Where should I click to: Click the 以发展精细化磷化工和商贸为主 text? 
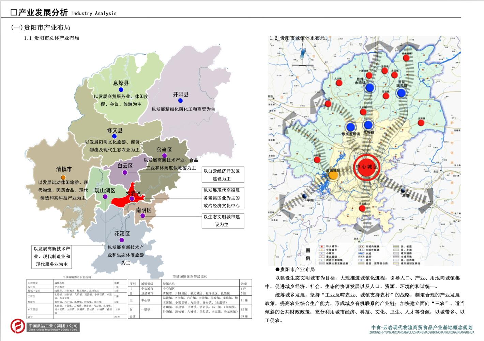(184, 109)
